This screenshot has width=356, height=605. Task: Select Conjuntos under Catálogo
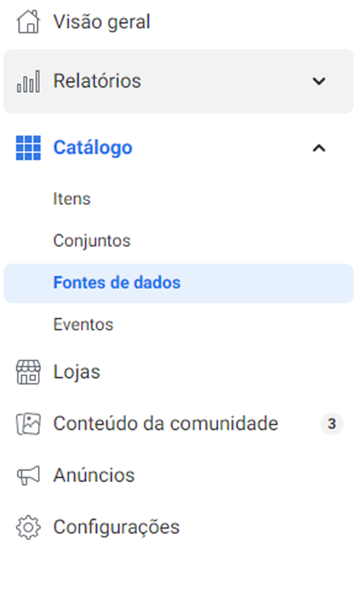[92, 241]
